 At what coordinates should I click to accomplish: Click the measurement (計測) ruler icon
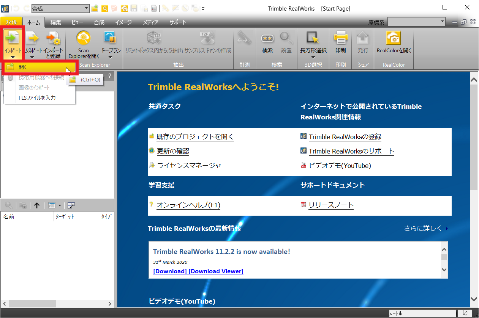(245, 38)
